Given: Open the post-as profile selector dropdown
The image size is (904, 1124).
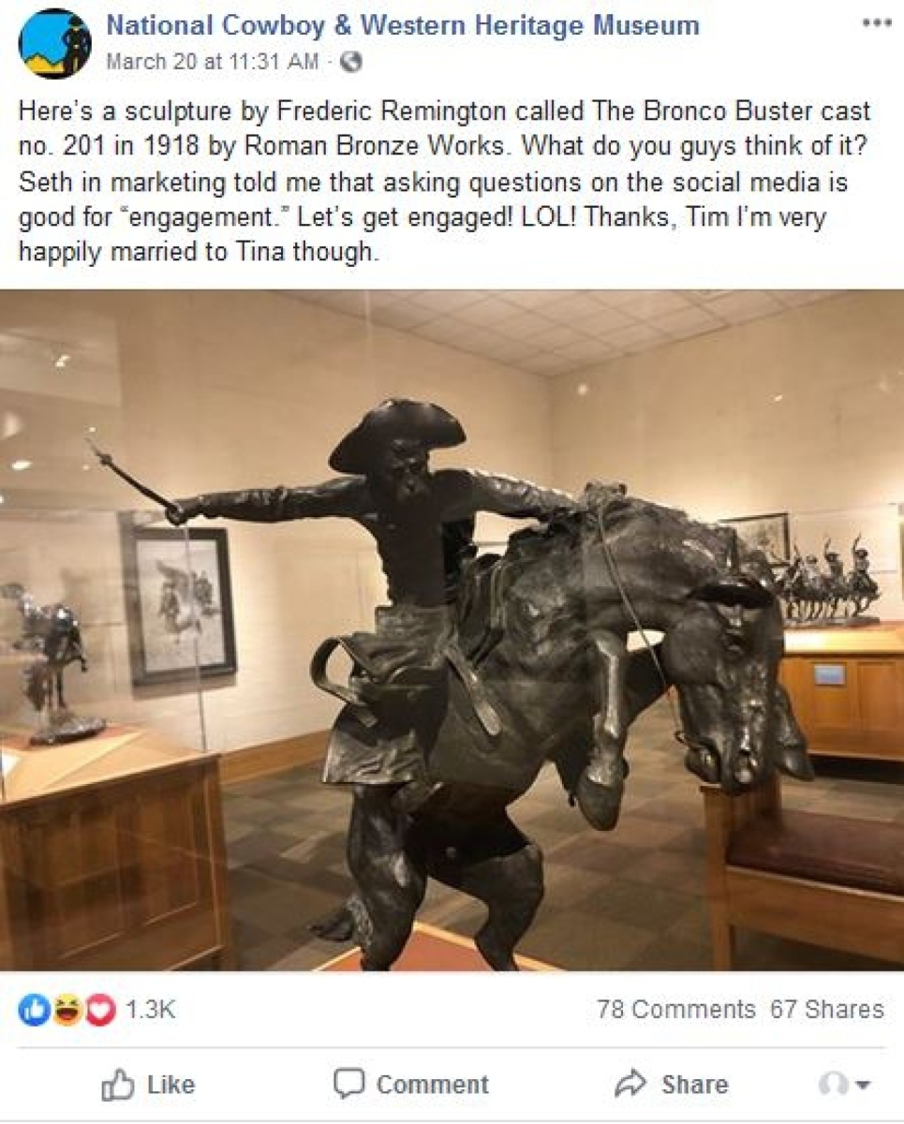Looking at the screenshot, I should [845, 1085].
